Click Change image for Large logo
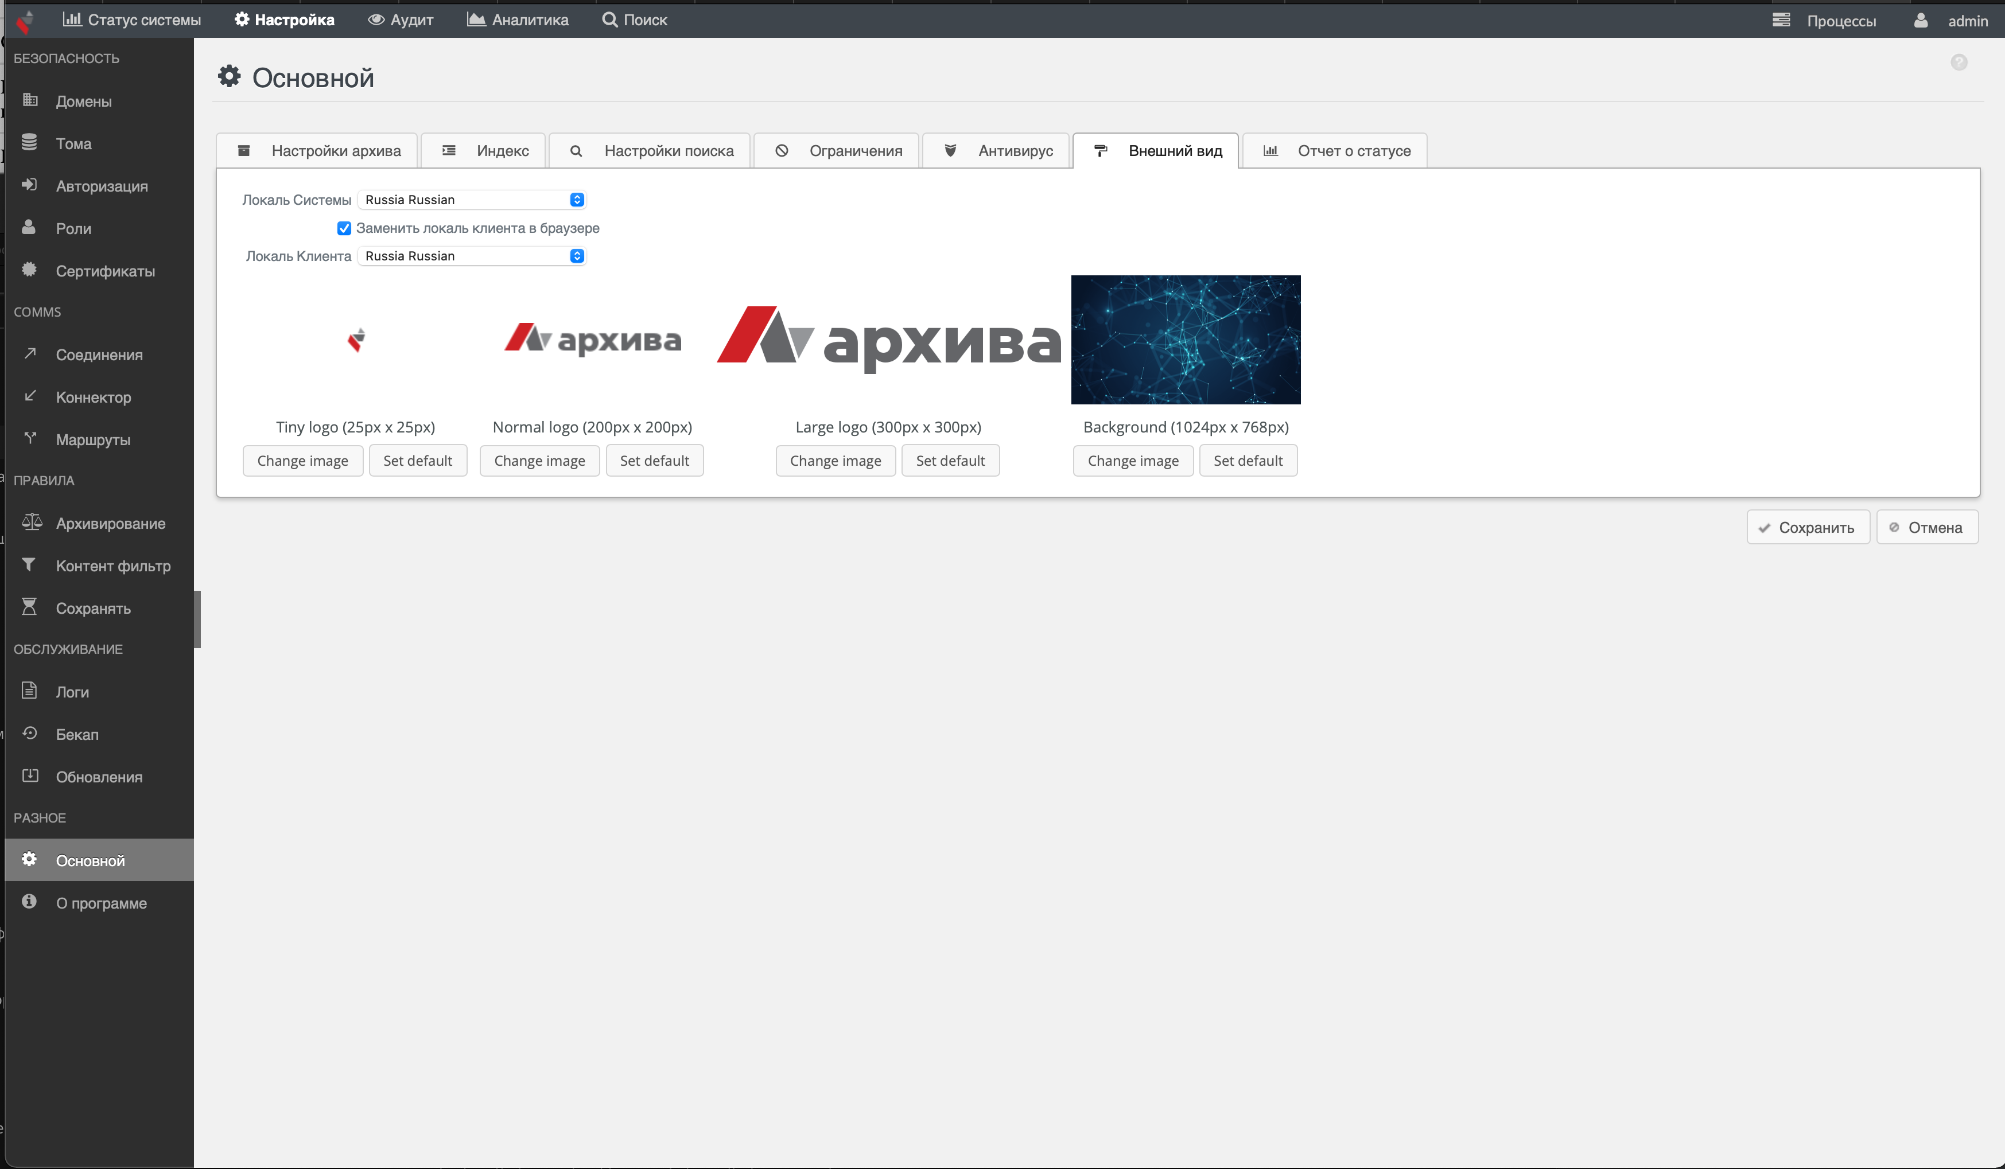This screenshot has width=2005, height=1169. 836,461
